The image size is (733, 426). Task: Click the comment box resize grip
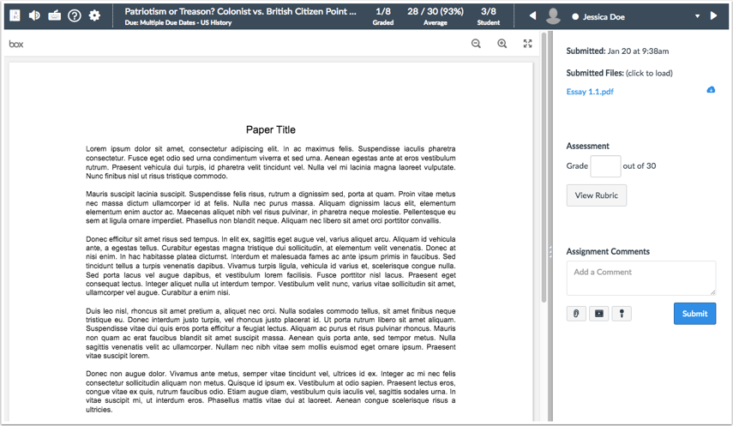712,292
